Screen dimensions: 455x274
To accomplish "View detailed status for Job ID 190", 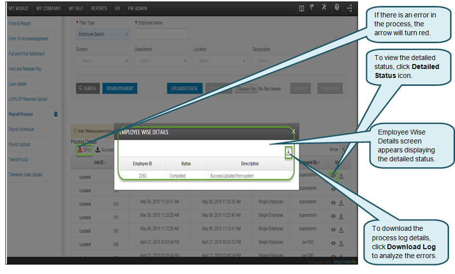I will click(333, 230).
